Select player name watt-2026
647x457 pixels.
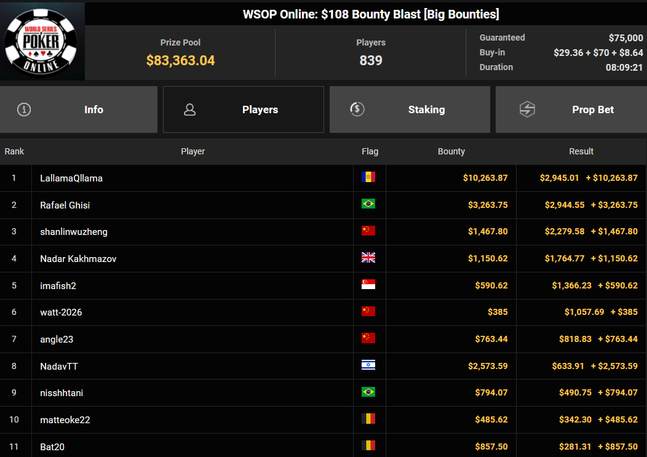[61, 312]
